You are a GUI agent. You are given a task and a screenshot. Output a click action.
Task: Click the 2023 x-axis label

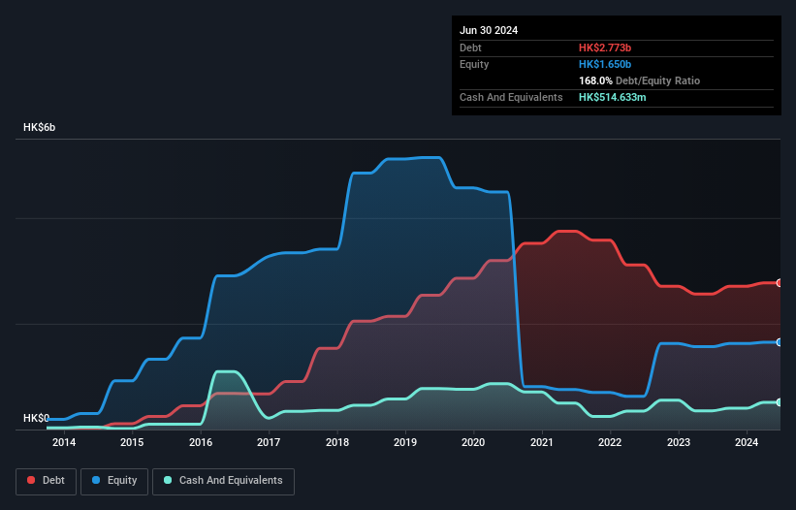coord(679,442)
